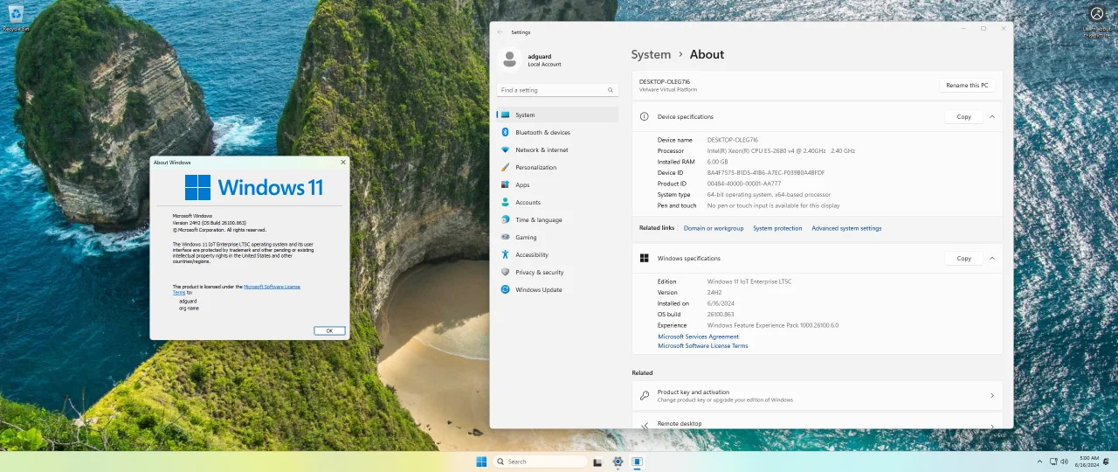Click the info icon beside Device specifications
The height and width of the screenshot is (472, 1118).
(x=645, y=116)
